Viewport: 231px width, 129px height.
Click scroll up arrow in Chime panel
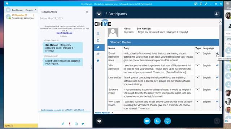click(x=221, y=22)
